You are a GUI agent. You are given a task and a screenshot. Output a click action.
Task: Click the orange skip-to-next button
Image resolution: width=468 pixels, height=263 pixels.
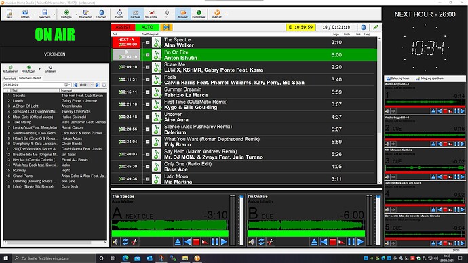(166, 27)
